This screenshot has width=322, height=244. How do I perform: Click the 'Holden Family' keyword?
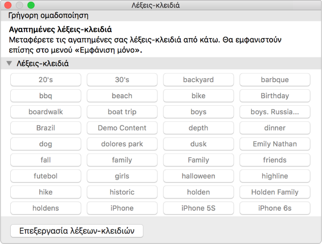tap(275, 192)
